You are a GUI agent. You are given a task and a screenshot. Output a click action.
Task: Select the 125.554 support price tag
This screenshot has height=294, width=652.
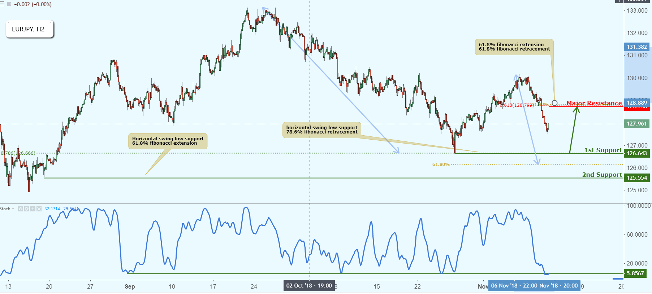[x=637, y=178]
